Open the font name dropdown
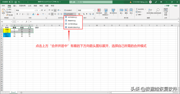Screen dimensions: 180x94 point(35,10)
